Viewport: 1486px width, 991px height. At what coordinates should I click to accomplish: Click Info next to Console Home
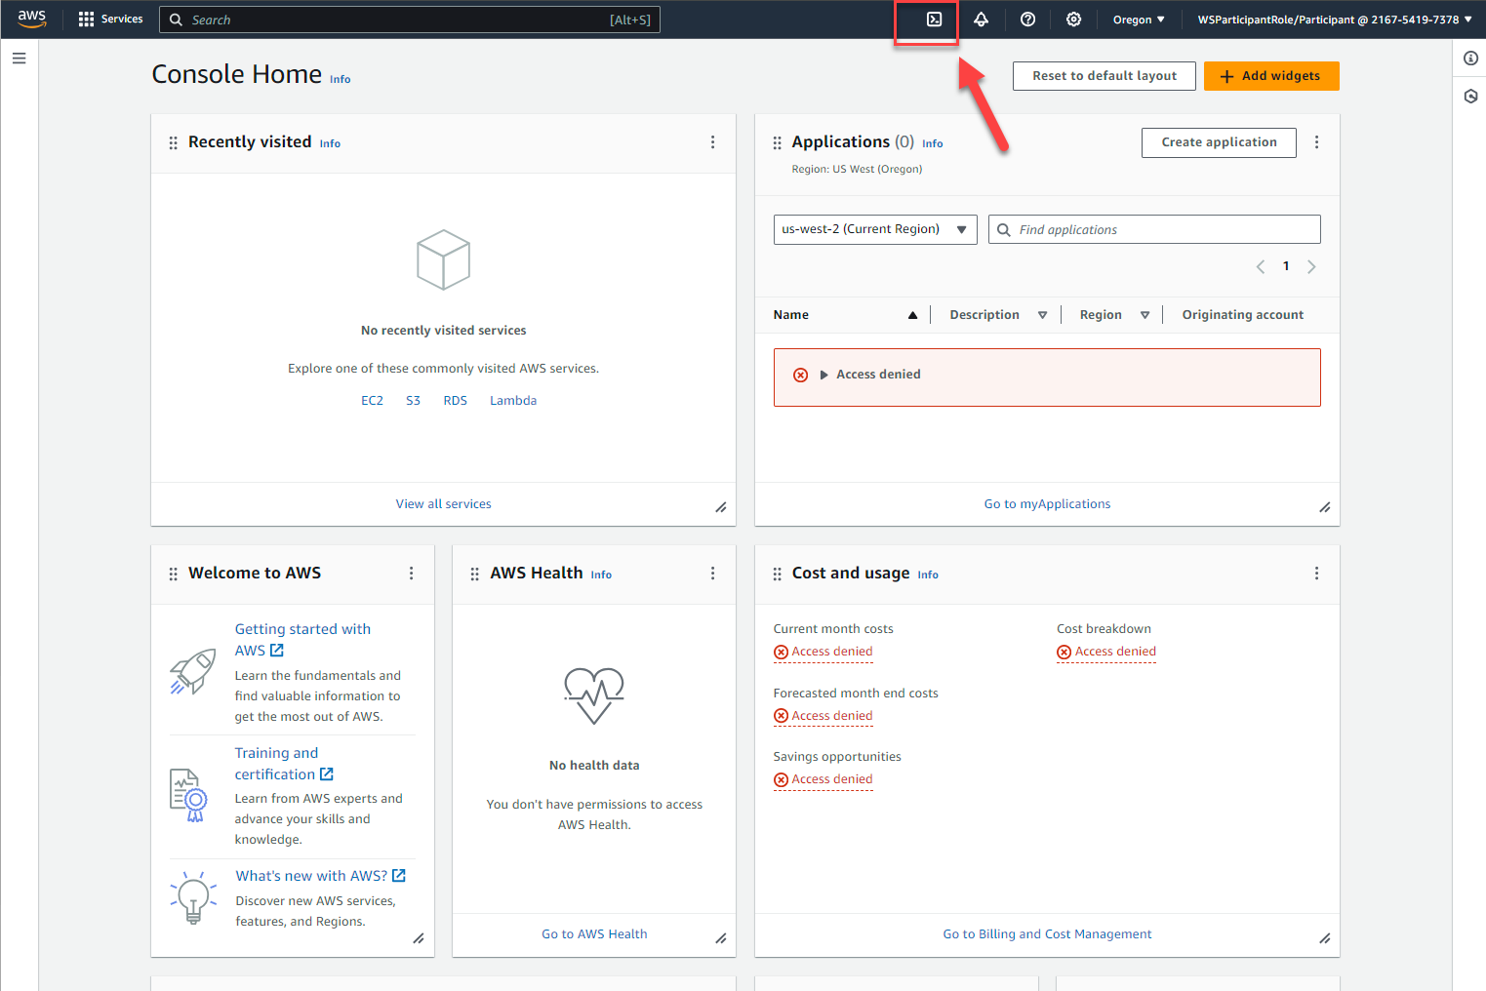point(340,80)
